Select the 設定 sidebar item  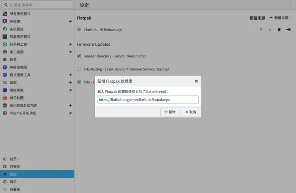click(37, 174)
